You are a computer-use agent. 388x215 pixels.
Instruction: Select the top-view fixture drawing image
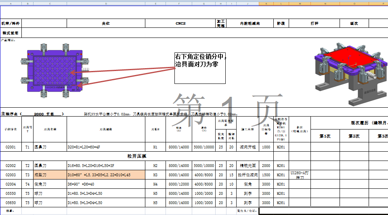(x=55, y=71)
